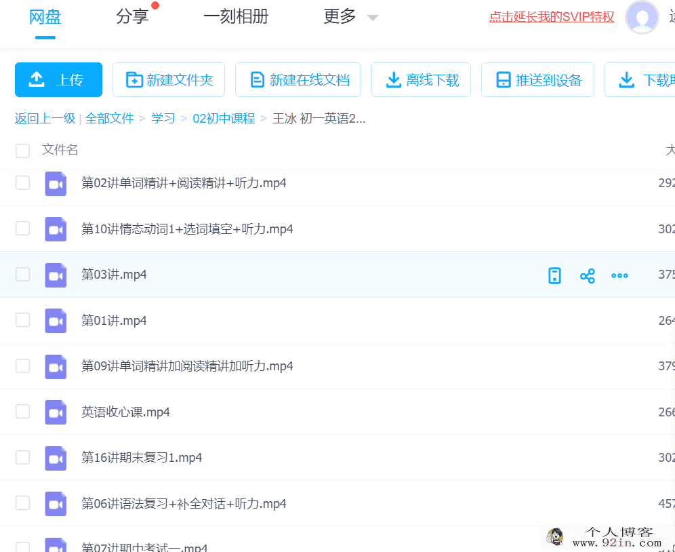Open file 第10讲情态动词1+选词填空+听力.mp4
This screenshot has width=675, height=552.
(187, 229)
